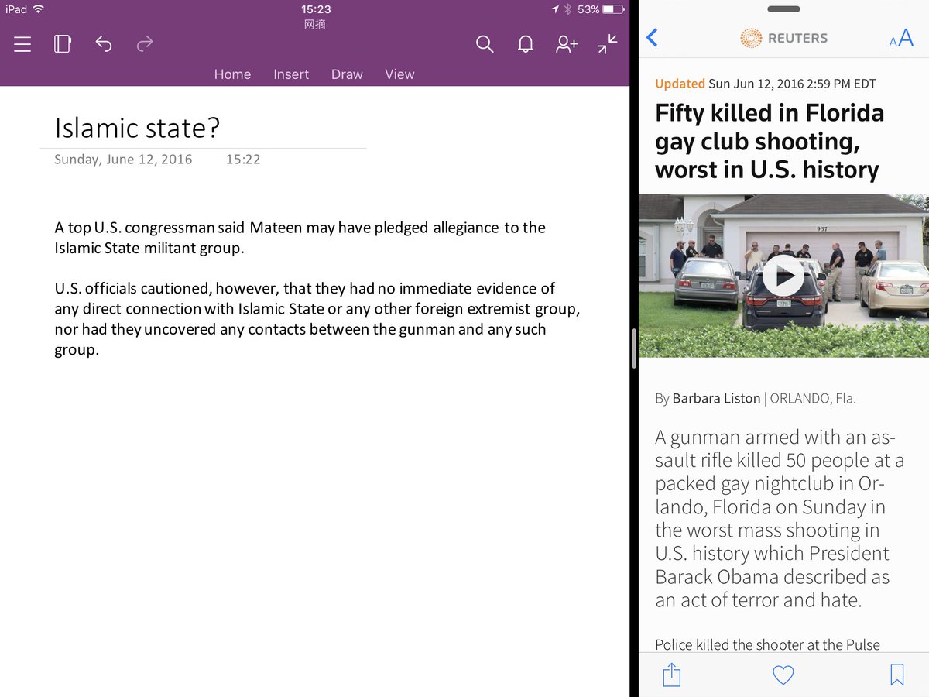Viewport: 929px width, 697px height.
Task: Bookmark the Reuters article
Action: pos(896,675)
